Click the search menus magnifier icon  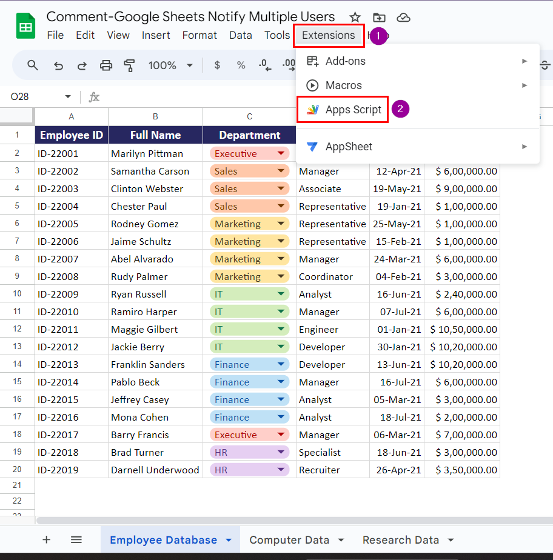pos(33,65)
